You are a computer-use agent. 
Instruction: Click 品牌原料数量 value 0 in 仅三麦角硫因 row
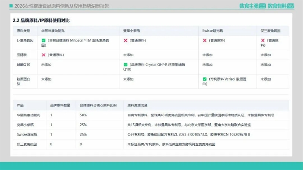(51, 144)
